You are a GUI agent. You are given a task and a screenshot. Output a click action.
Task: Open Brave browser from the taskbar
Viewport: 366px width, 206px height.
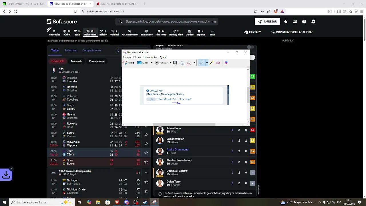coord(117,202)
